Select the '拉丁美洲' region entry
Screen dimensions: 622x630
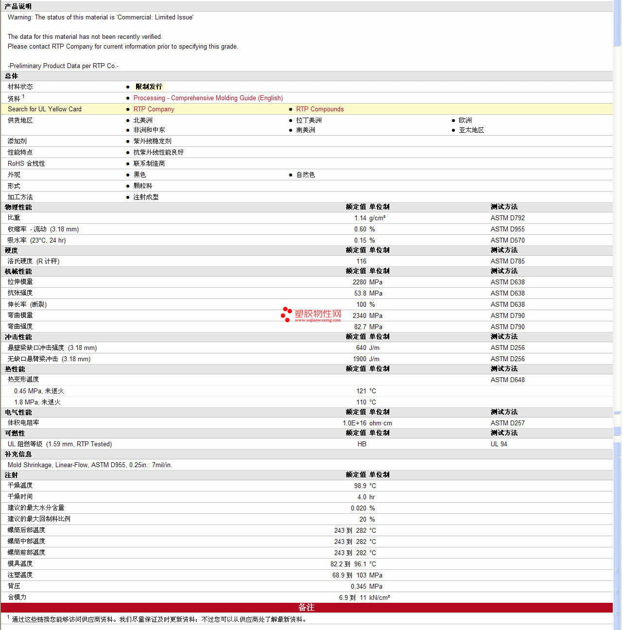click(309, 121)
